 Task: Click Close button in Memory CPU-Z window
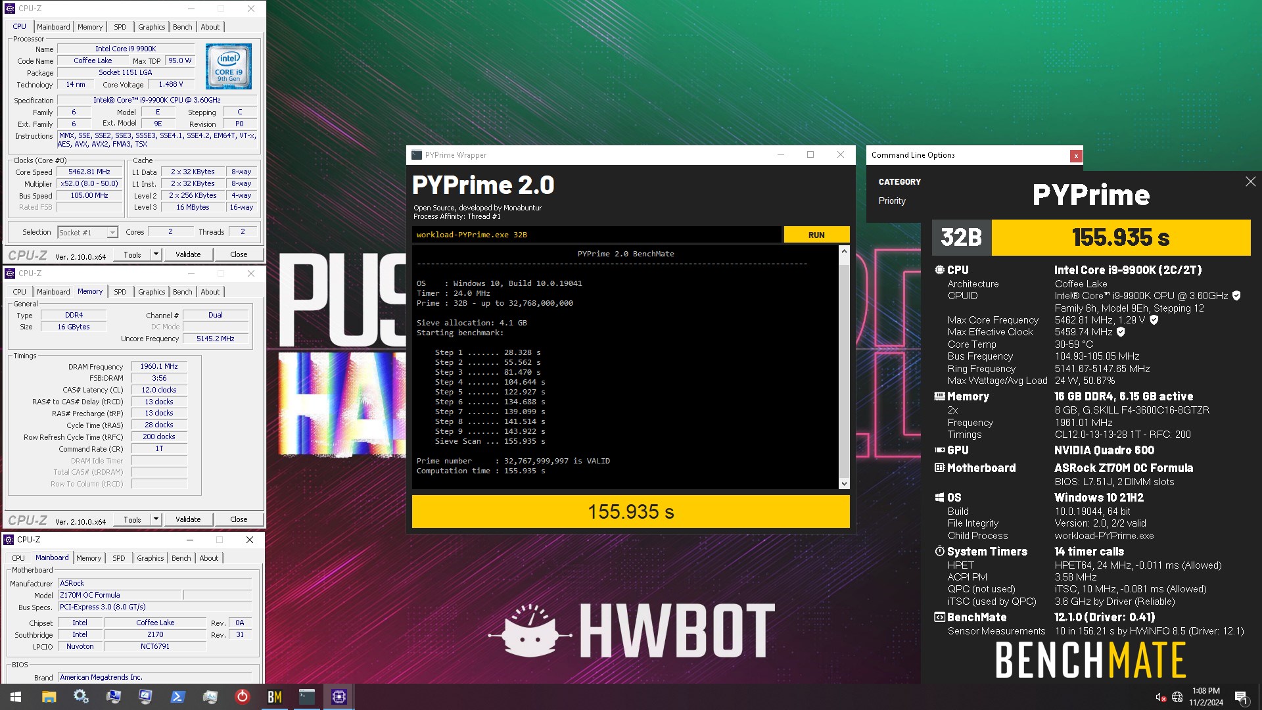pos(239,519)
